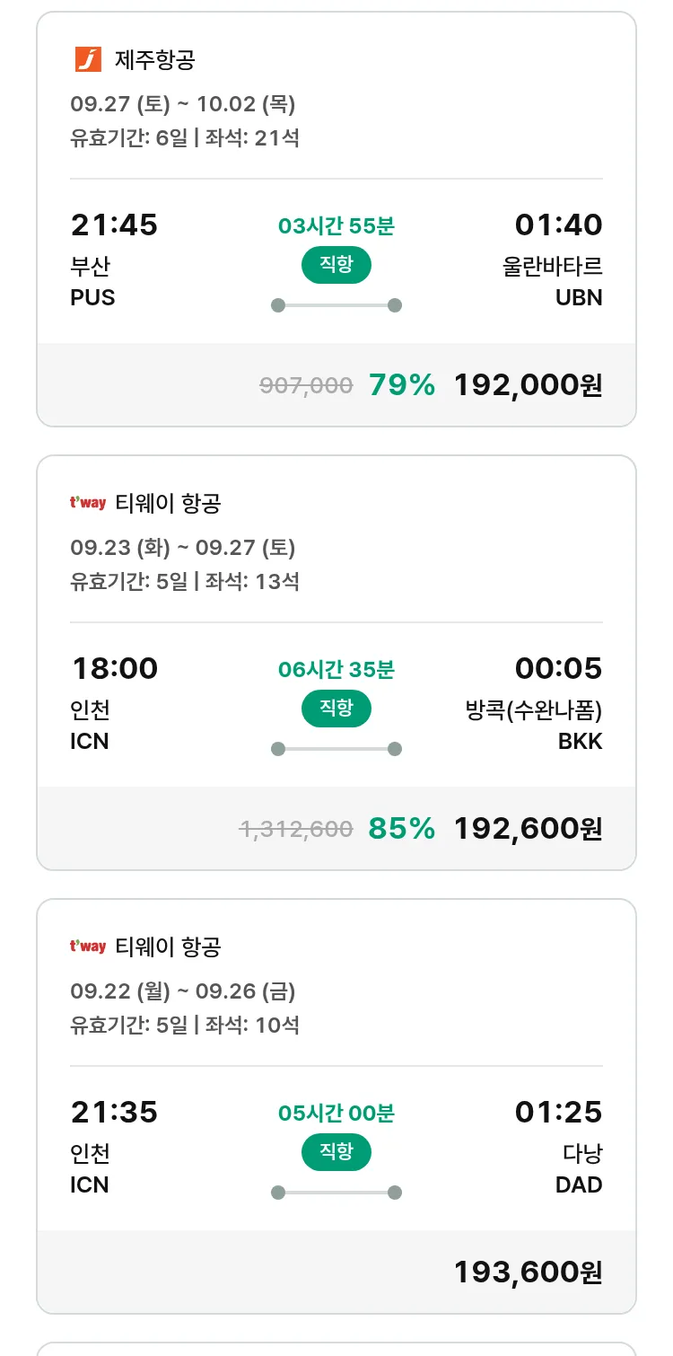Click 직항 badge on Busan–Ulaanbaatar flight
Screen dimensions: 673x1356
tap(336, 265)
